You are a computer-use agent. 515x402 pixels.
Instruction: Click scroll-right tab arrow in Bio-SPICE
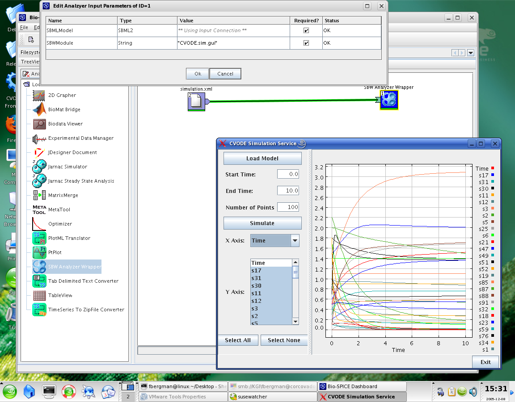pyautogui.click(x=462, y=53)
